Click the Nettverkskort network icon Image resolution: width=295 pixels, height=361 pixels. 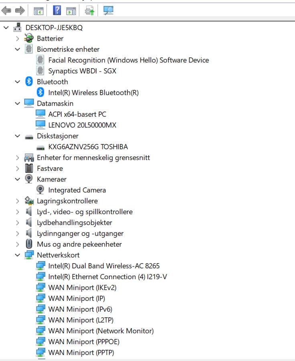click(29, 255)
